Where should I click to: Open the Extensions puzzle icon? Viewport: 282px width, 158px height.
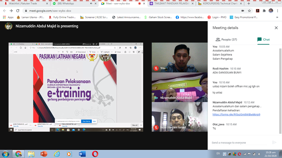click(x=264, y=11)
